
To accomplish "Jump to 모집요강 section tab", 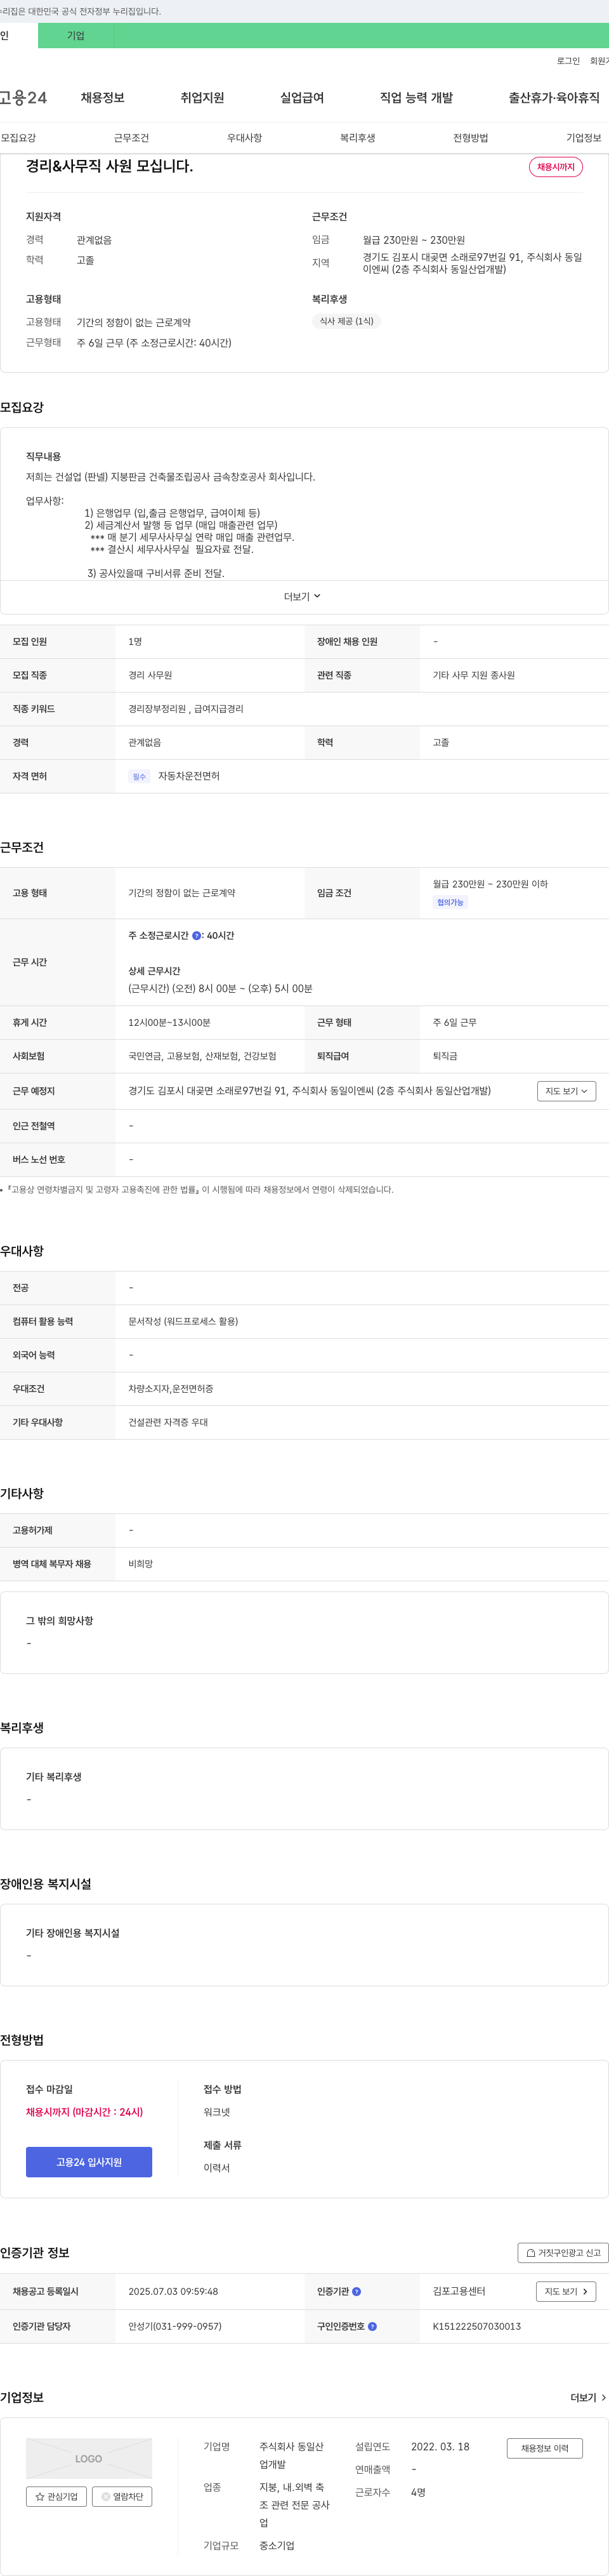I will (18, 138).
